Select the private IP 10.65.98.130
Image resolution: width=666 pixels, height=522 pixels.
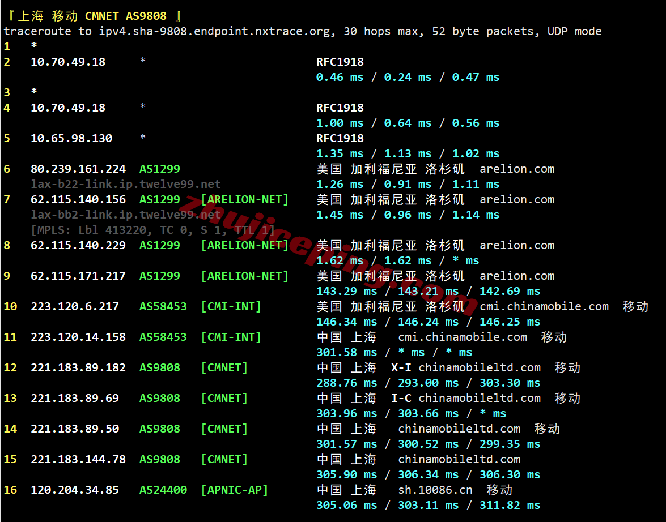[x=71, y=138]
